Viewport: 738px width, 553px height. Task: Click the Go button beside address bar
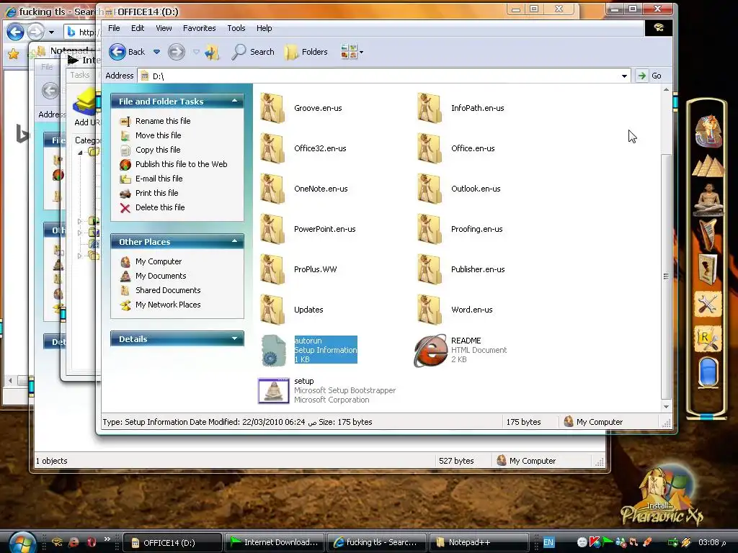point(650,76)
